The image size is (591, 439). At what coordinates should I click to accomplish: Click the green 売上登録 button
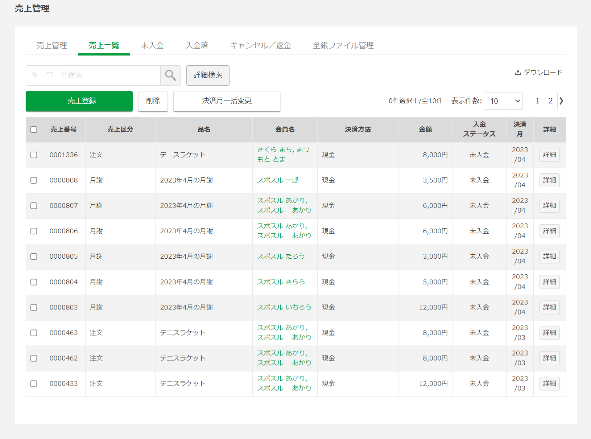[x=79, y=101]
